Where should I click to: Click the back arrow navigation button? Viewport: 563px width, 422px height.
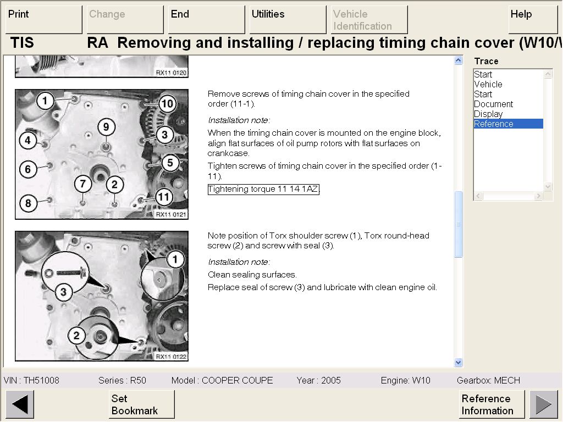tap(20, 404)
